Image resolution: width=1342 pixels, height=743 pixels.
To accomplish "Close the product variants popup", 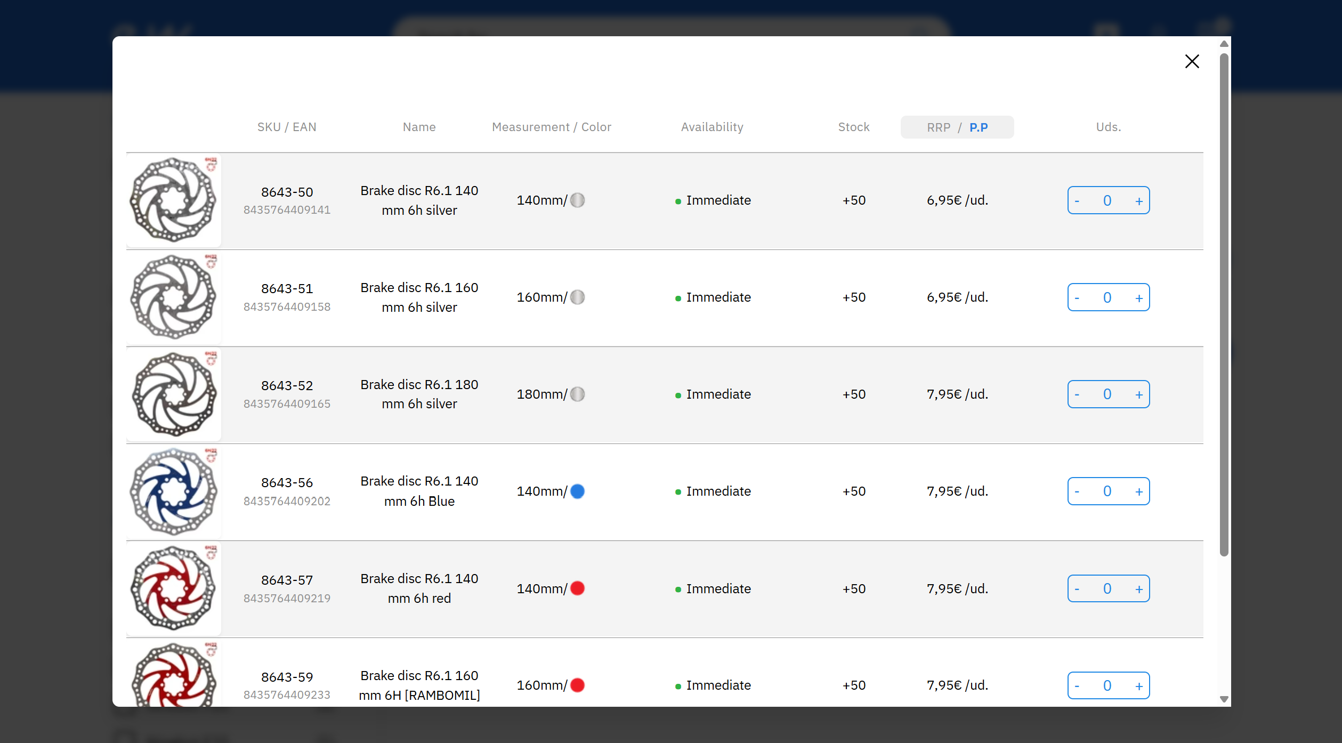I will click(1192, 61).
